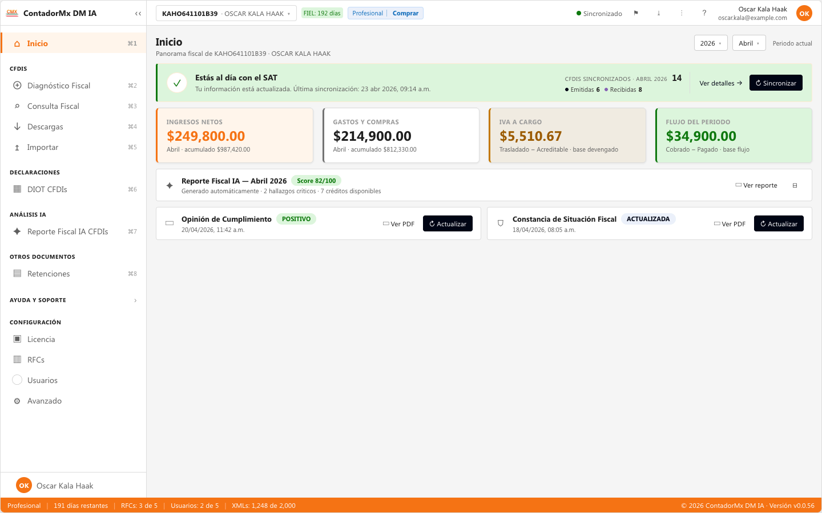Click the Score 82/100 badge
Screen dimensions: 822x513
pyautogui.click(x=316, y=181)
